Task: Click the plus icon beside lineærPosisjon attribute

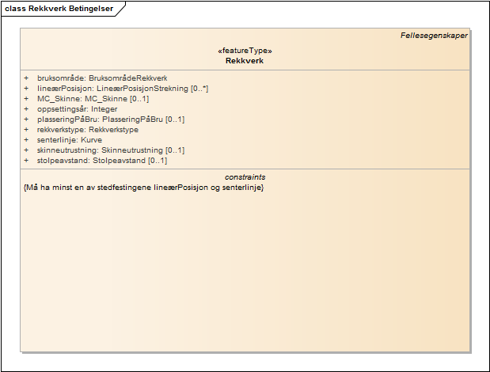Action: click(x=26, y=89)
